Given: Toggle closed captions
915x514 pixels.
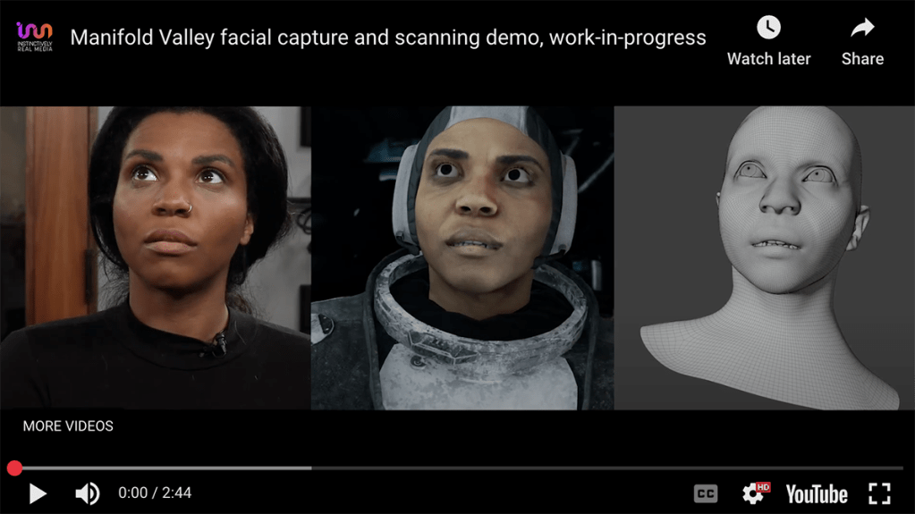Looking at the screenshot, I should tap(706, 494).
